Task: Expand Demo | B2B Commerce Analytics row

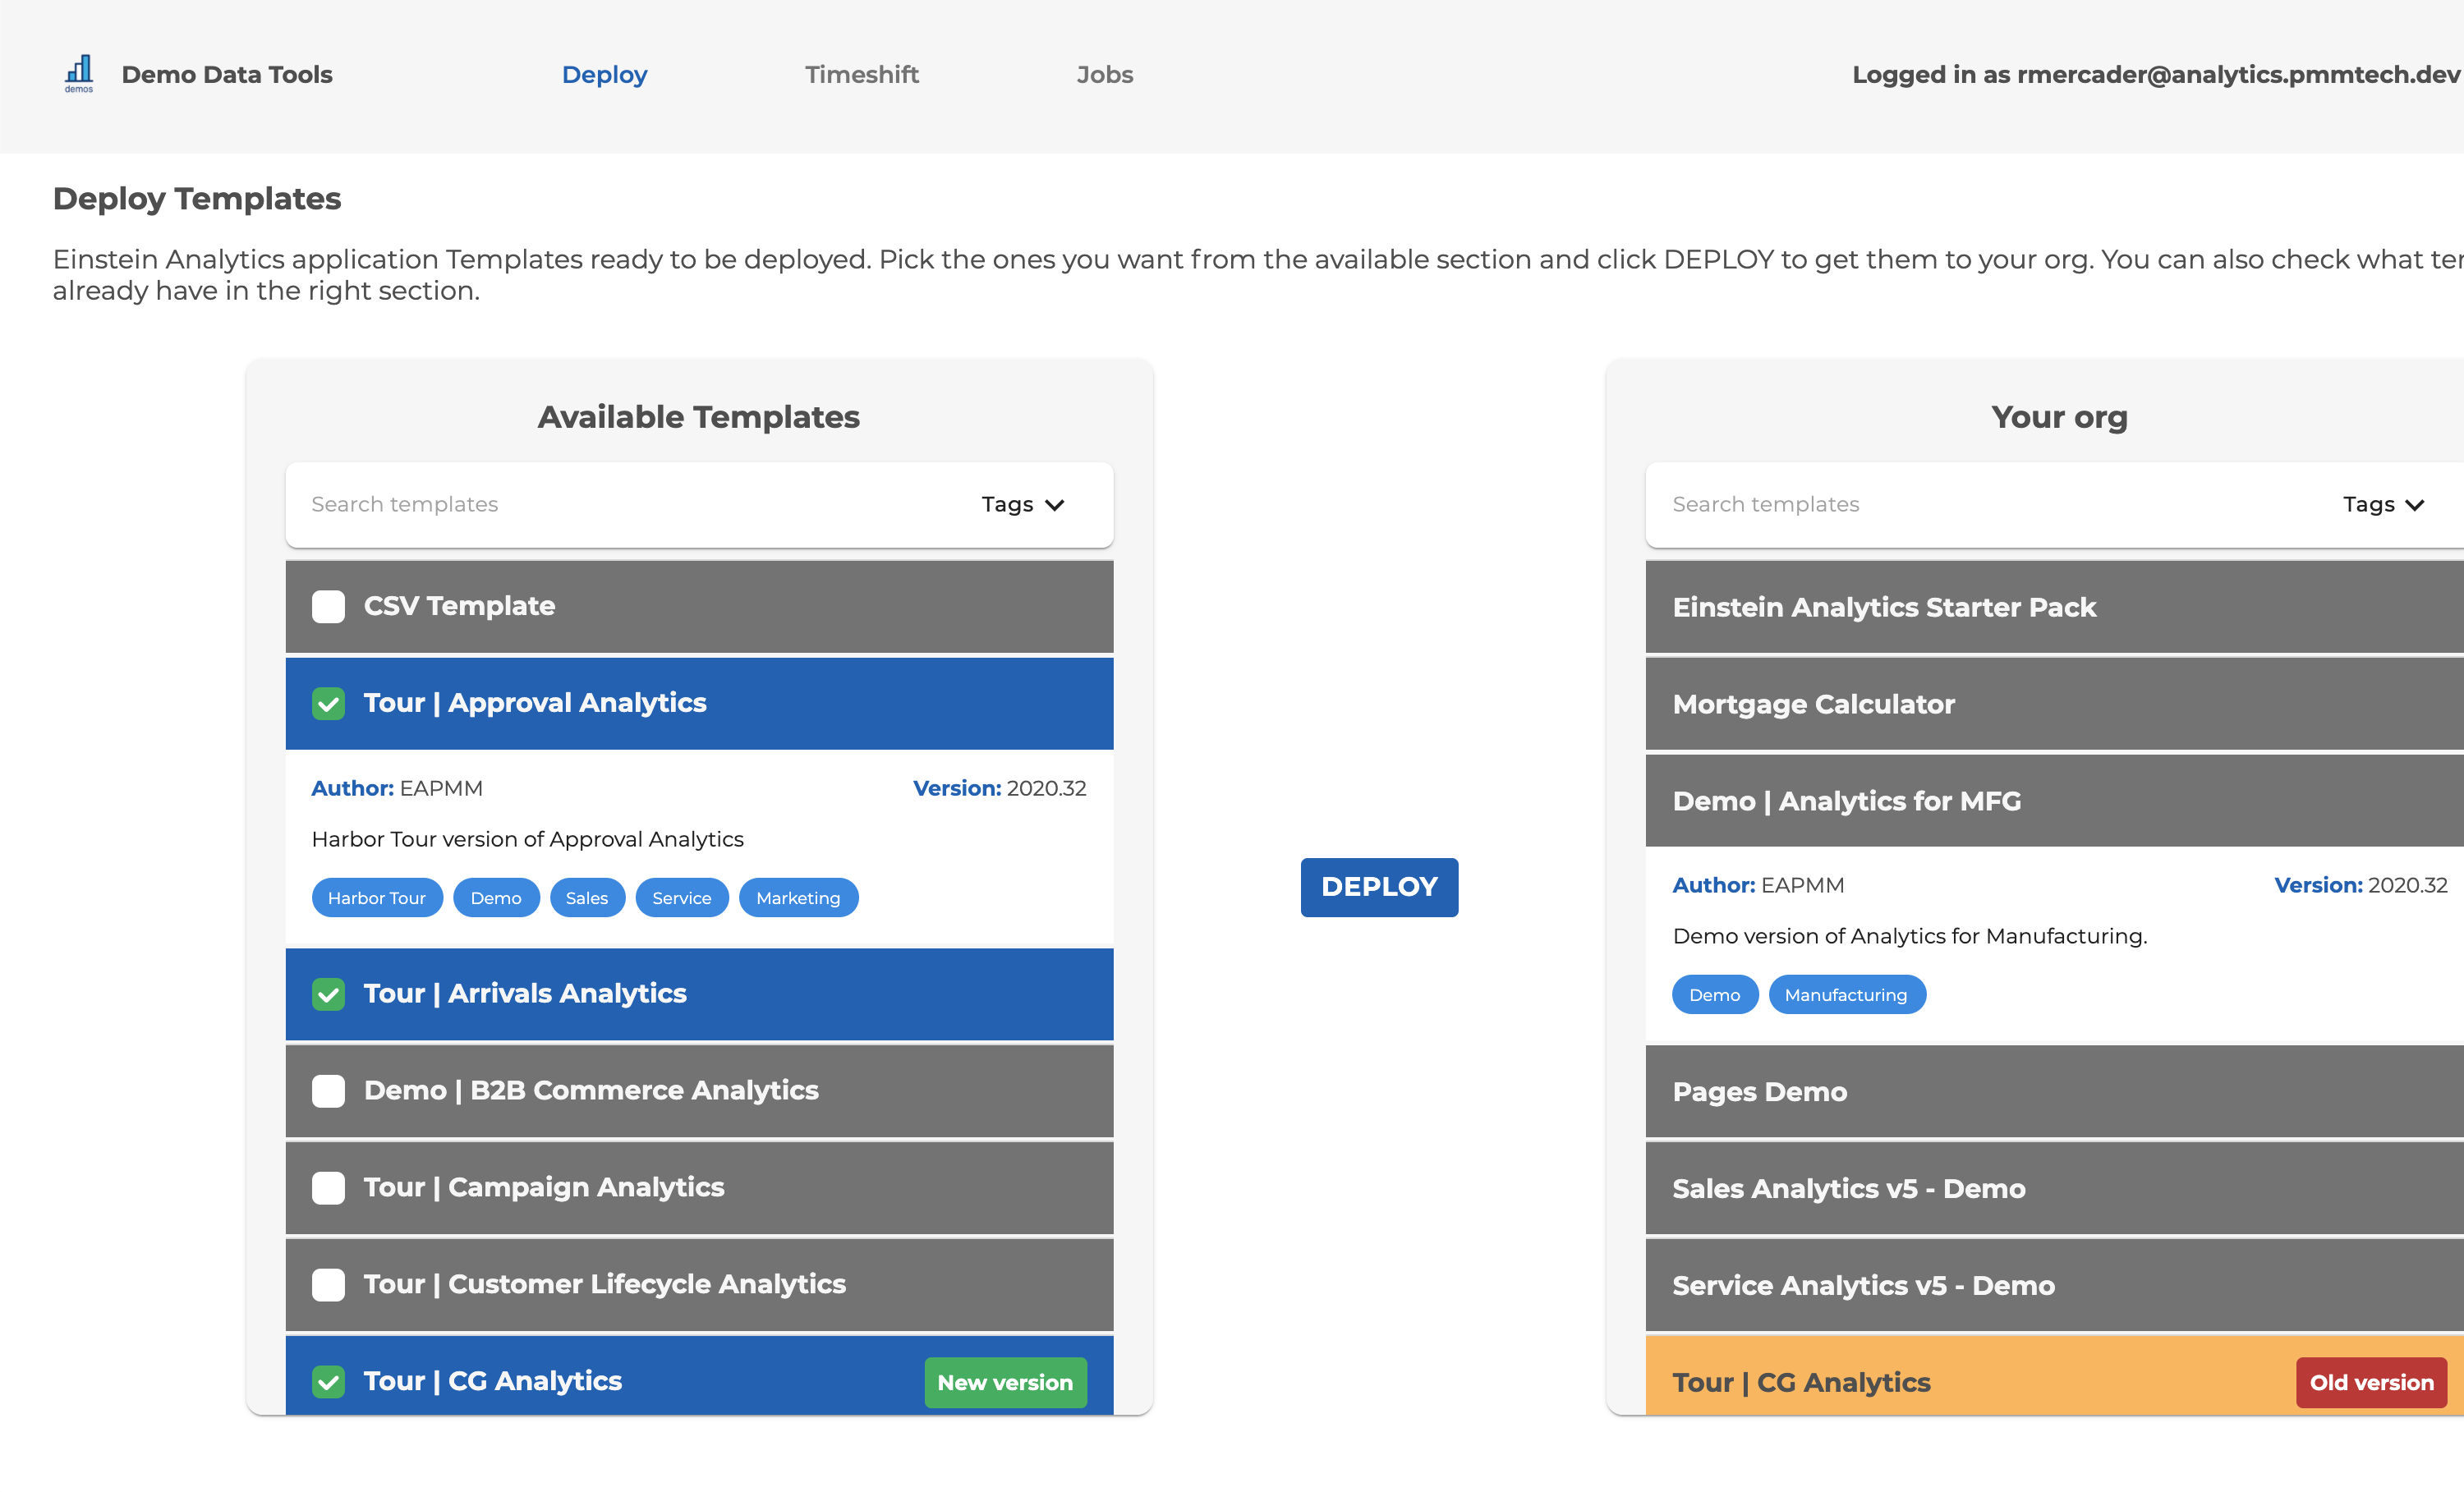Action: (x=699, y=1091)
